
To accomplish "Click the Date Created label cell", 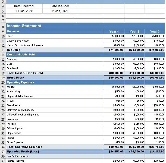I will pos(24,6).
